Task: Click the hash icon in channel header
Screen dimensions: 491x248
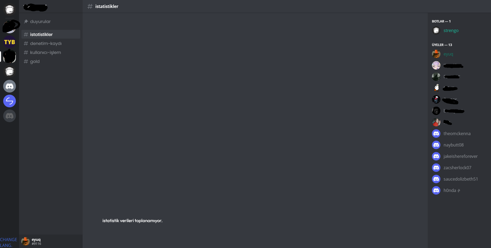Action: (90, 6)
